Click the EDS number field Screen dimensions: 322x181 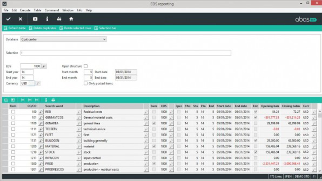click(31, 66)
